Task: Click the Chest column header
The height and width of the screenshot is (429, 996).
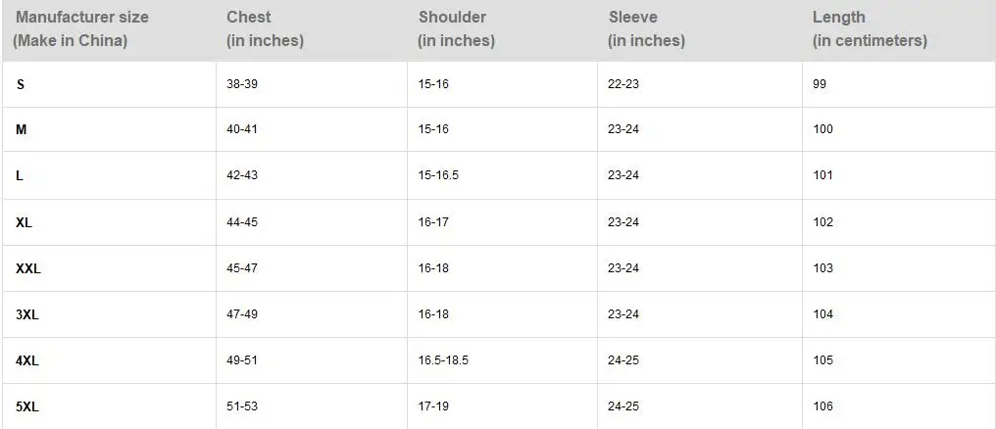Action: 249,18
